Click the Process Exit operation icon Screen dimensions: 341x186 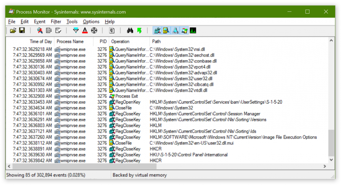(112, 96)
